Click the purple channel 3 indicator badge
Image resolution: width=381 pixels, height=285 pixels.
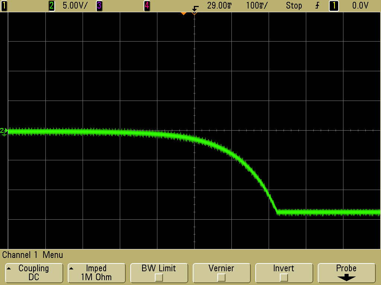tap(99, 6)
